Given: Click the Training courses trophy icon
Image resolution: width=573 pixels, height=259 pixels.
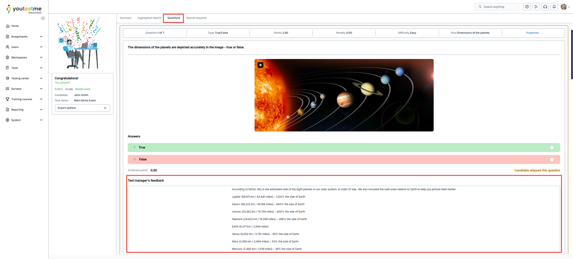Looking at the screenshot, I should 8,99.
